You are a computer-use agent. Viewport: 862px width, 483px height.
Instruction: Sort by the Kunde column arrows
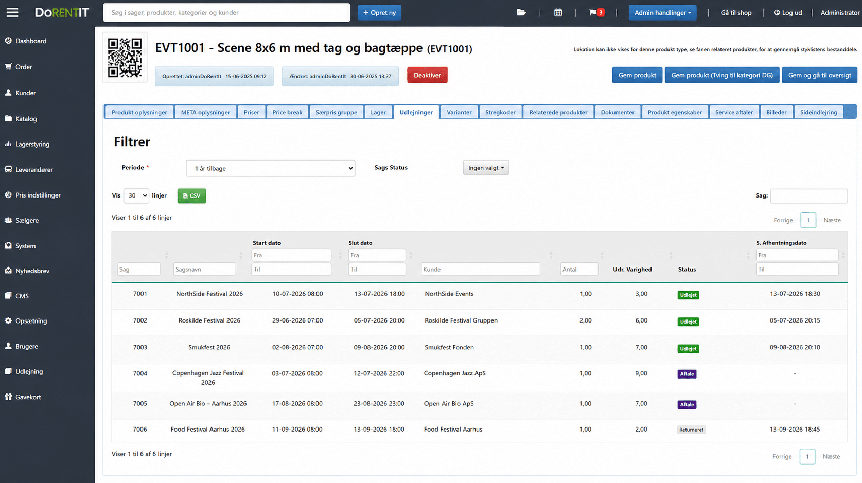[x=551, y=255]
